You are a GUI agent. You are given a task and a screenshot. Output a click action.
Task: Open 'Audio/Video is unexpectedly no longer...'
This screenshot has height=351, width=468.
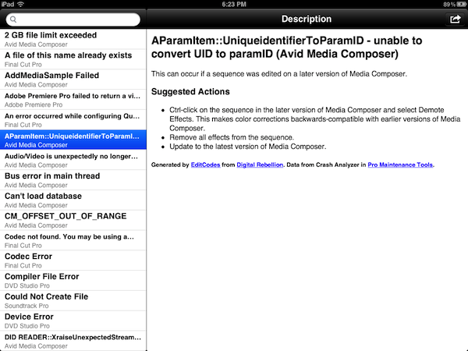click(73, 160)
